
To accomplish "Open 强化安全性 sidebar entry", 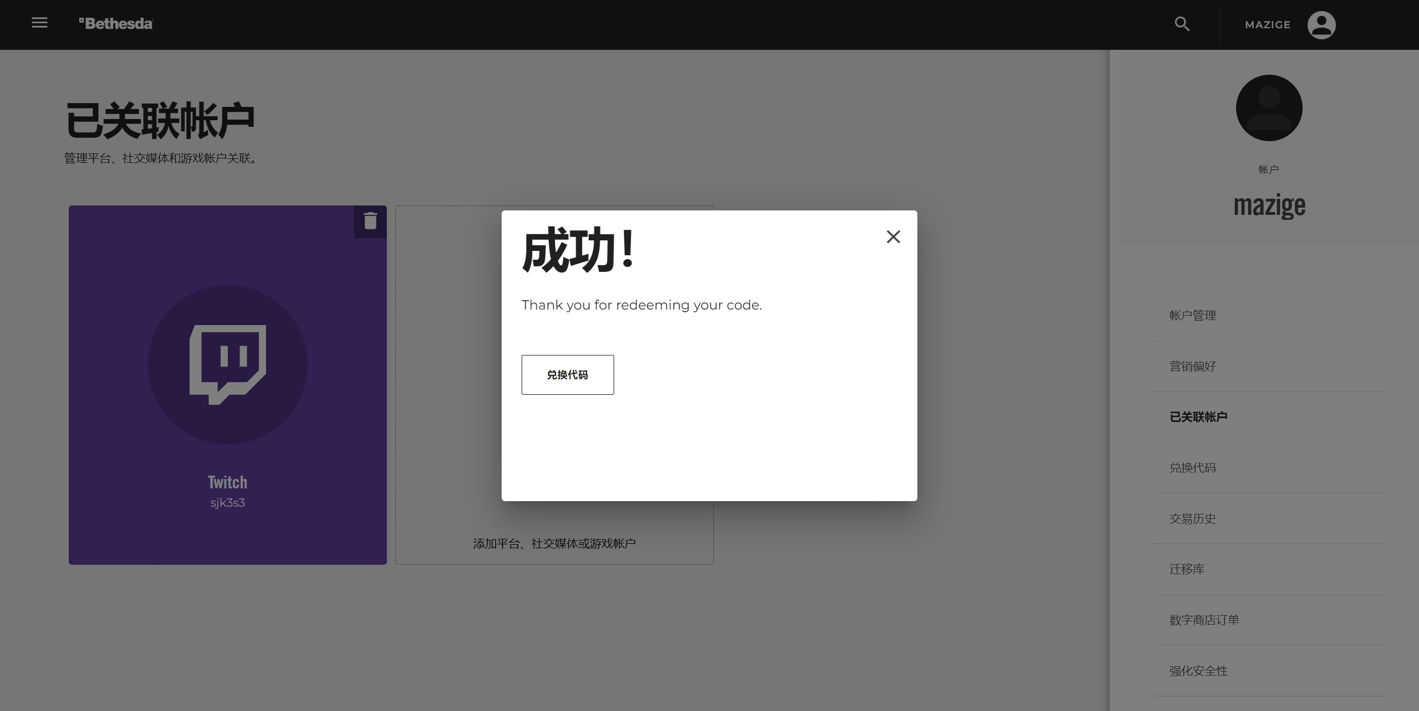I will pyautogui.click(x=1198, y=671).
